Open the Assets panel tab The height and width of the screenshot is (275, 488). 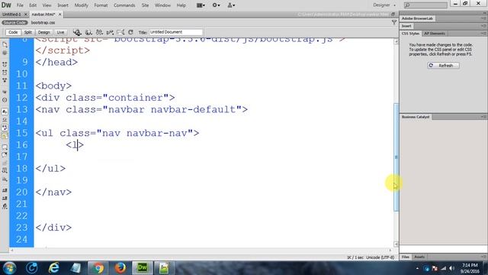(419, 257)
